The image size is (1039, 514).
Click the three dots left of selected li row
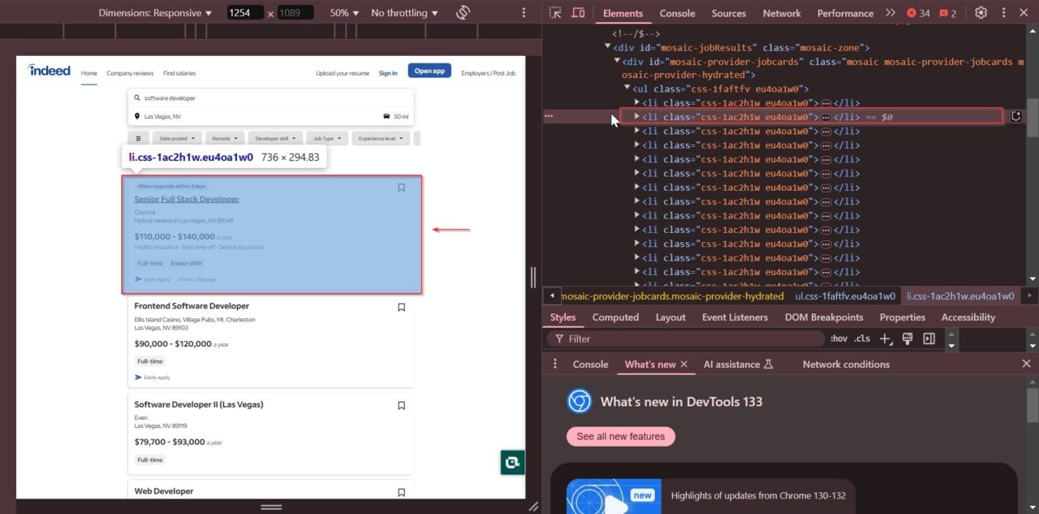click(549, 117)
